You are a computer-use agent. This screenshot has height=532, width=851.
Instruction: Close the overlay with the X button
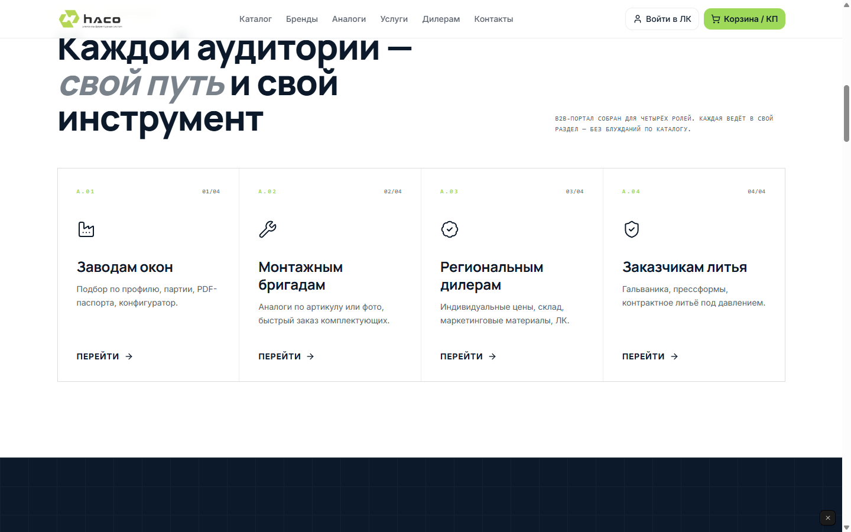[x=828, y=518]
